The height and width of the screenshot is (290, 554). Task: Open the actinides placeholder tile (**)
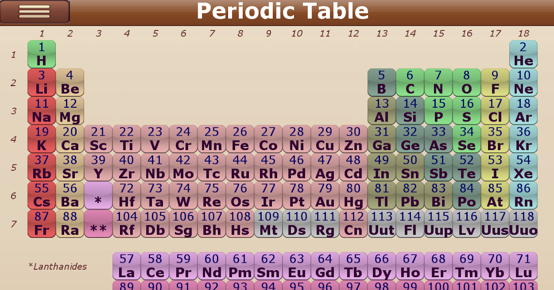pos(98,224)
